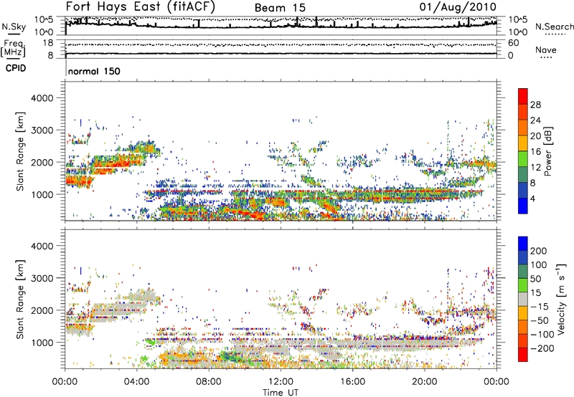Click the 'normal 150' CPID text
The image size is (574, 397).
coord(94,71)
